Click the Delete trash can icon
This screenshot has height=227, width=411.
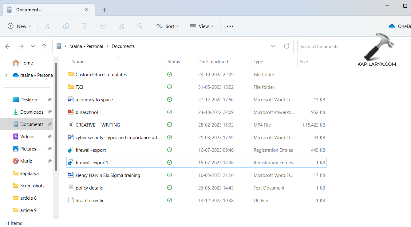tap(140, 26)
